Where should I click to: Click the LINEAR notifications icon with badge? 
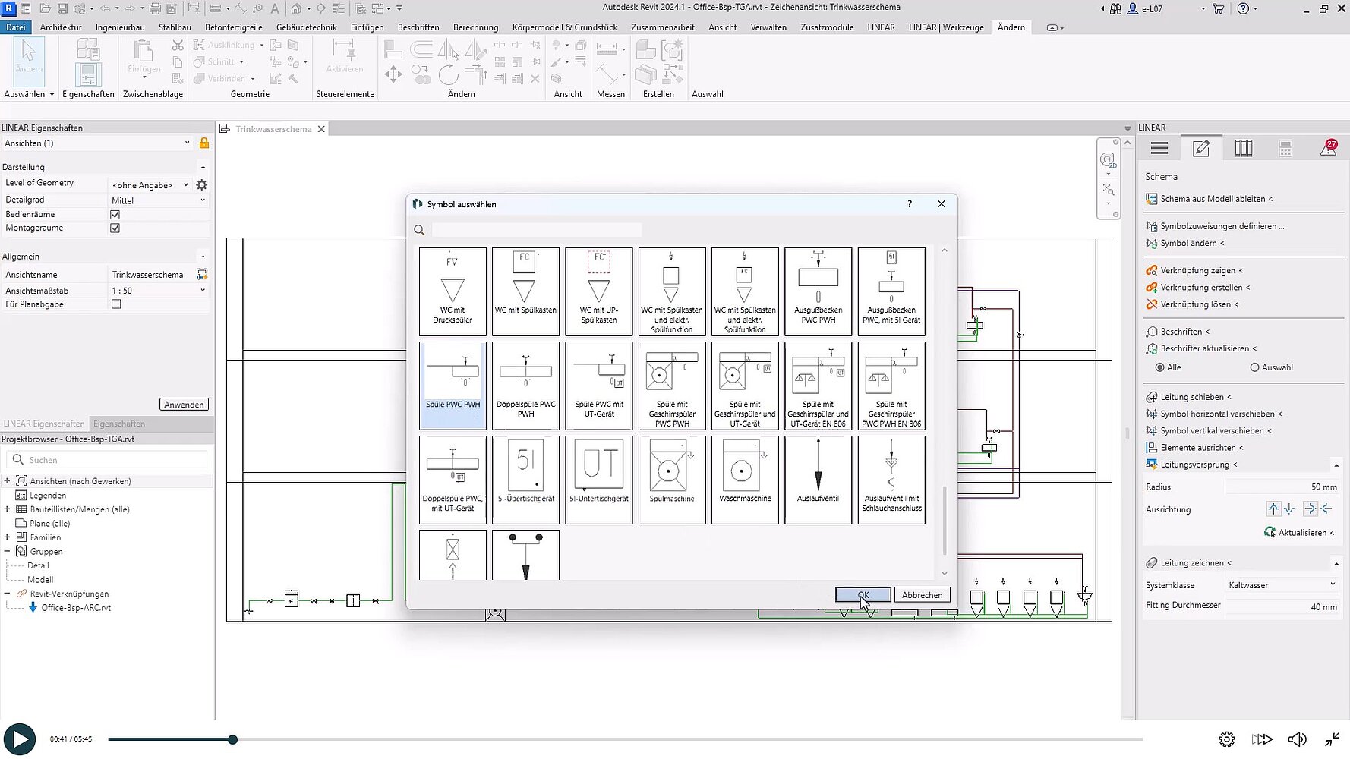[1328, 149]
